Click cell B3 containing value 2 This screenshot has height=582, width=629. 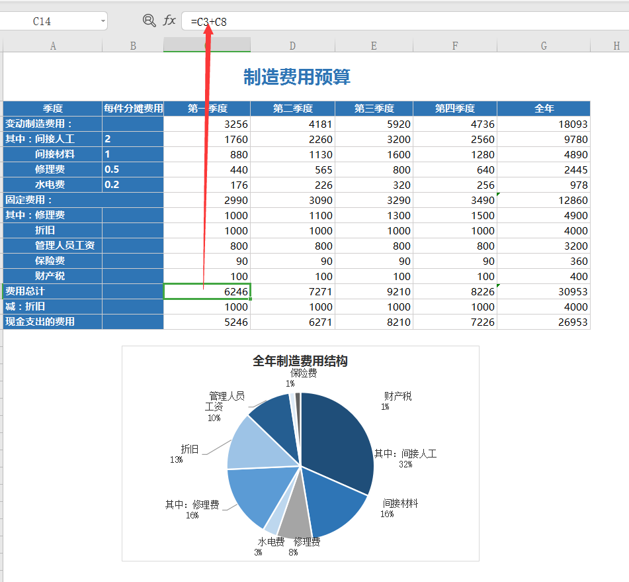132,138
